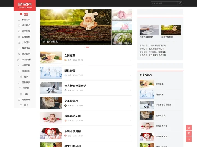The width and height of the screenshot is (197, 147).
Task: Open the 武汉哪家翻译公司好 link
Action: pyautogui.click(x=157, y=55)
